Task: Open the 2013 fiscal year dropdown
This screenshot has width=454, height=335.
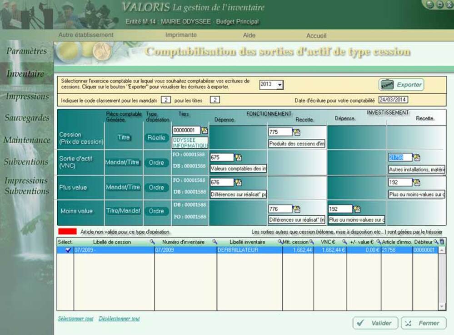Action: tap(280, 85)
